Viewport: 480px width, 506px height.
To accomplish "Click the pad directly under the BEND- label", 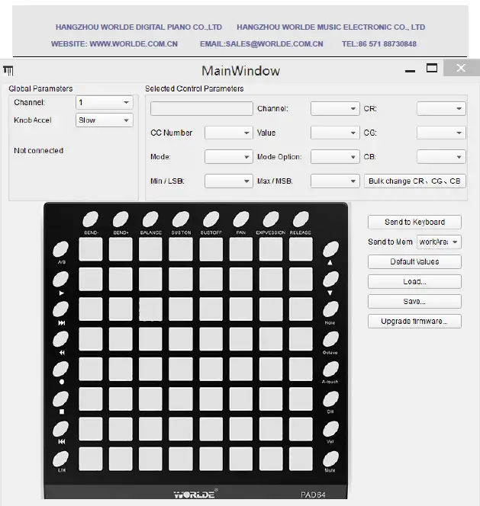I will pyautogui.click(x=91, y=249).
